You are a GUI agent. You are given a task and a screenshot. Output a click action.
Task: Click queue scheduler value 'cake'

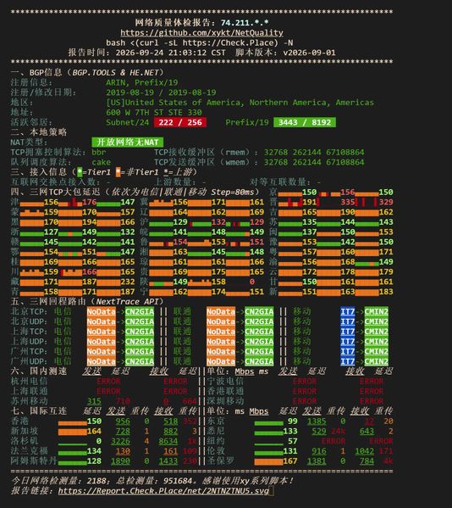tap(102, 162)
